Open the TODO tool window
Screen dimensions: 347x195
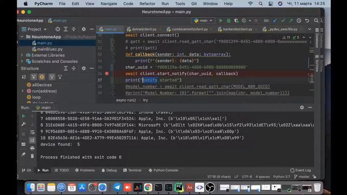click(61, 170)
